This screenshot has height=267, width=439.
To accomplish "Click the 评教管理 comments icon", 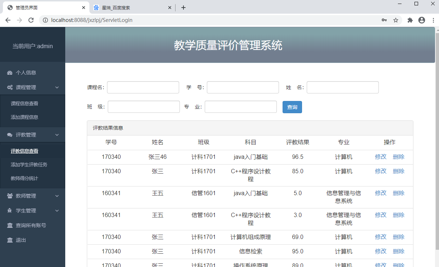I will tap(10, 135).
